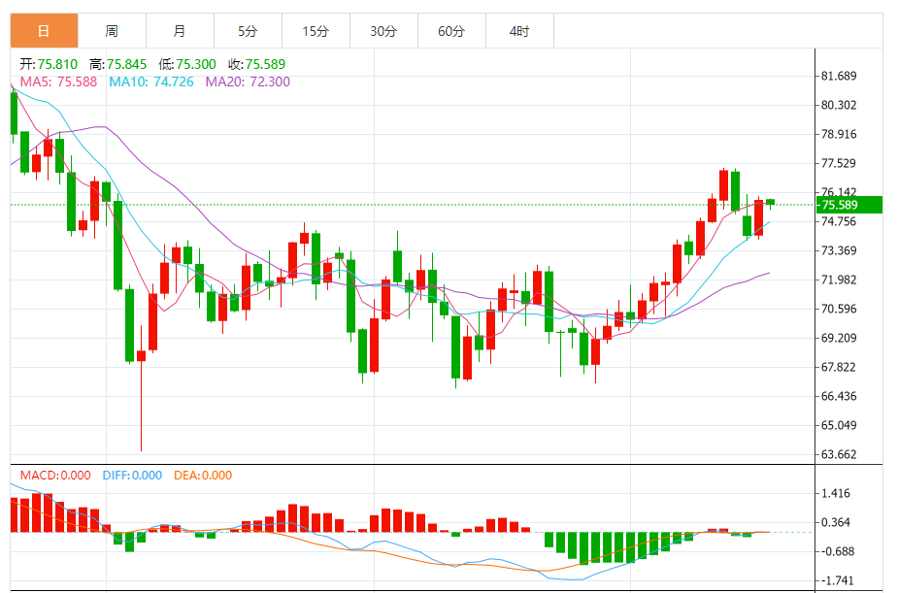Click the MACD:0.000 indicator label
Screen dimensions: 898x593
pyautogui.click(x=55, y=476)
